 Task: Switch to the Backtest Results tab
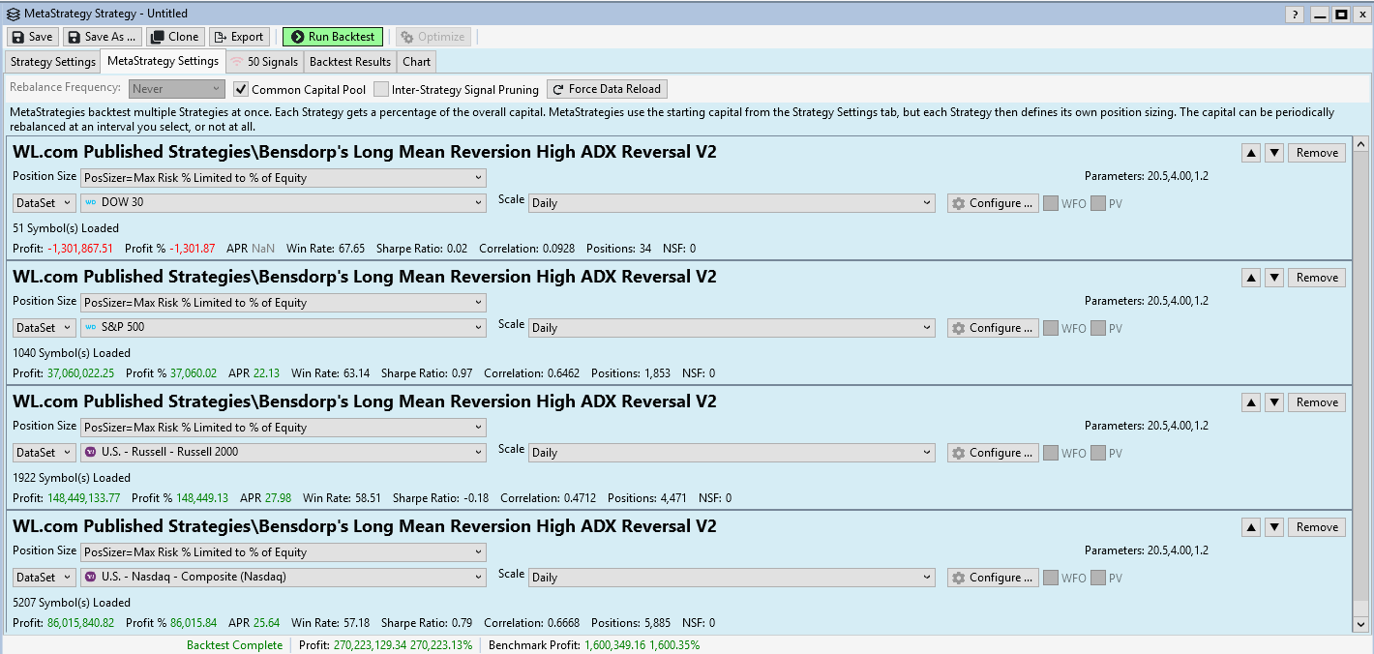[x=349, y=62]
